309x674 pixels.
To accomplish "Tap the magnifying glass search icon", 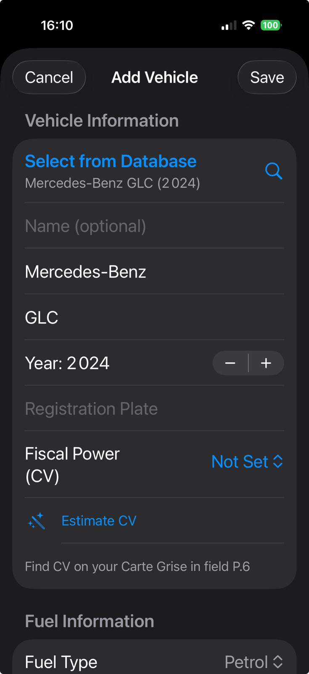I will coord(274,171).
